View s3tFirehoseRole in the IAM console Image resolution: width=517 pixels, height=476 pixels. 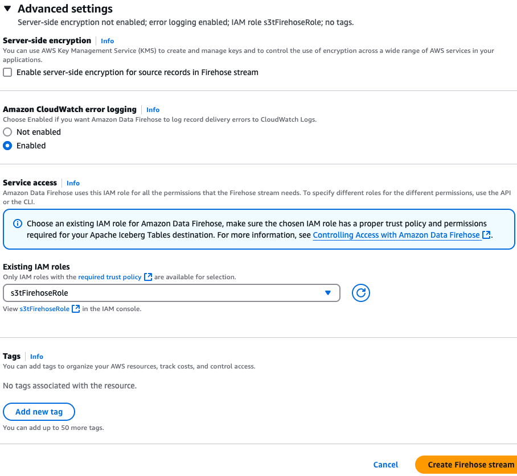coord(46,309)
